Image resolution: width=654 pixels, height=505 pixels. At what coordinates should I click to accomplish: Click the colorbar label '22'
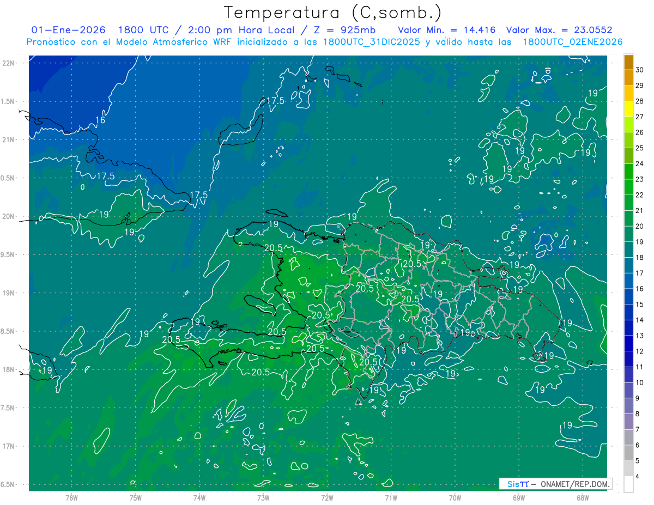pyautogui.click(x=640, y=195)
